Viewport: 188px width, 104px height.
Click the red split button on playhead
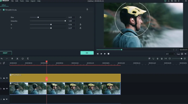(47, 79)
